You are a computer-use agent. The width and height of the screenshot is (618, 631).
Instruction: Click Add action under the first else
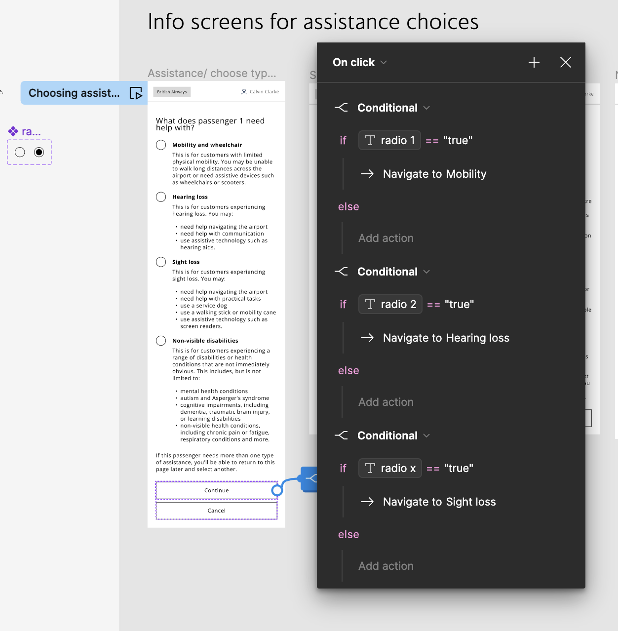click(x=386, y=238)
